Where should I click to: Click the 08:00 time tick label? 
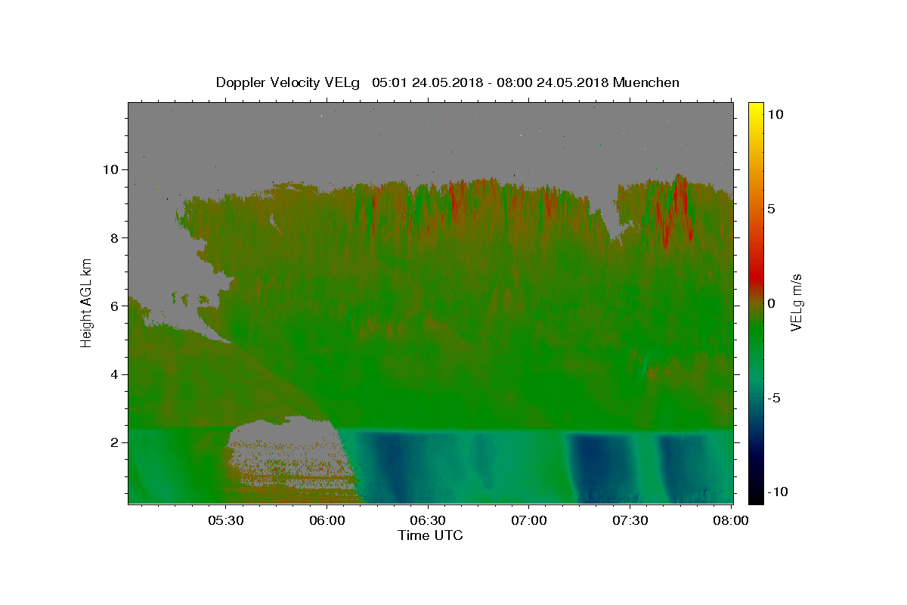click(731, 521)
